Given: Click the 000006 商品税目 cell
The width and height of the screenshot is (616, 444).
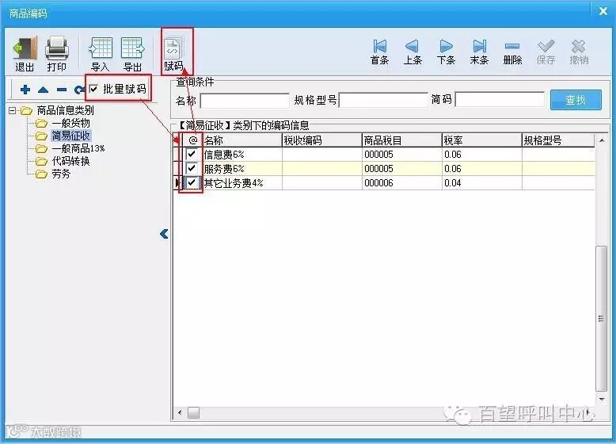Looking at the screenshot, I should [402, 183].
